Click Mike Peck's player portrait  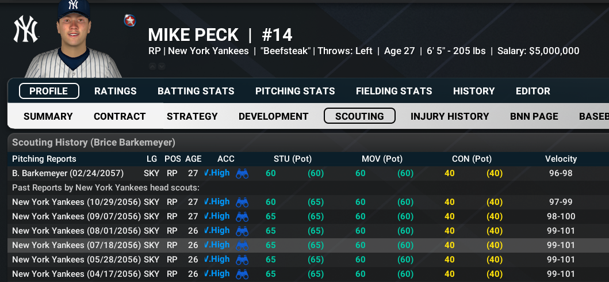(74, 39)
